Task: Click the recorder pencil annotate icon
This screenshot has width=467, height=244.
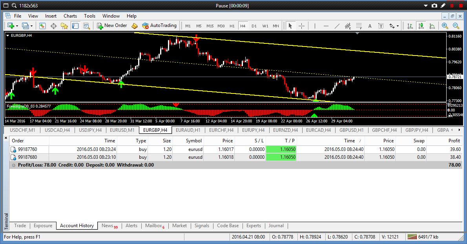Action: click(443, 5)
